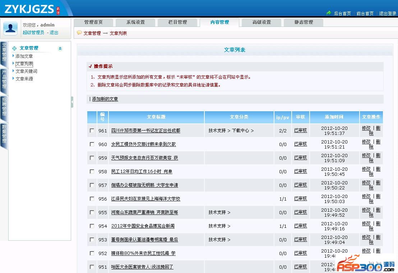
Task: Click 修改 for article 960
Action: coord(366,142)
